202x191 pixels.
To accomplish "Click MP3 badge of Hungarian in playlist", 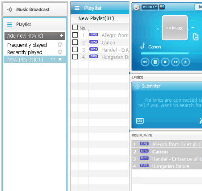I will [x=93, y=56].
